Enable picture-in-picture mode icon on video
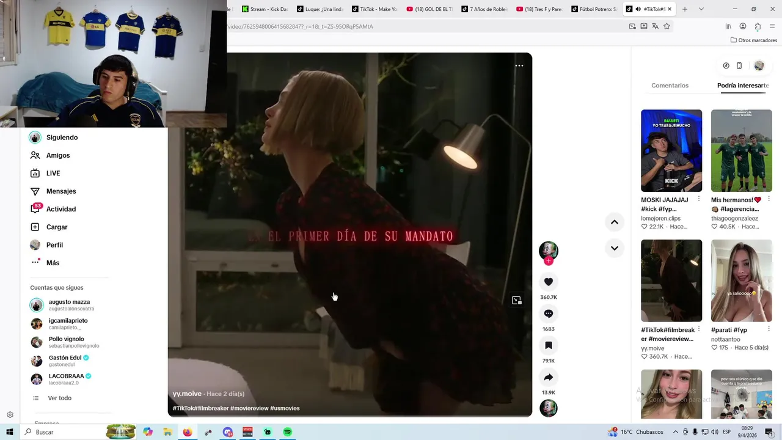This screenshot has width=782, height=440. coord(516,300)
